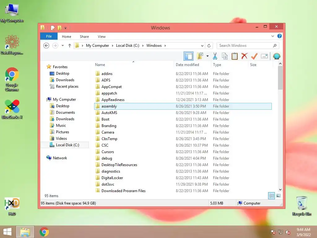The width and height of the screenshot is (317, 238).
Task: Click the rename field icon in toolbar
Action: pyautogui.click(x=264, y=56)
